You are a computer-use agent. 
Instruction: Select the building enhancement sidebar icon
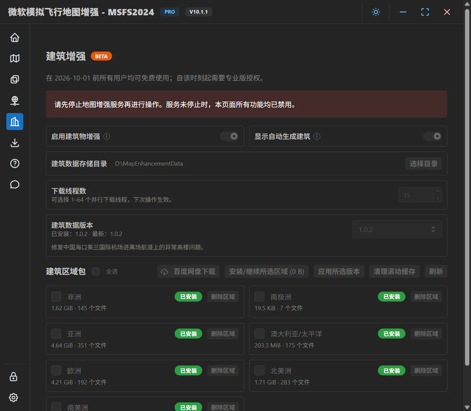point(15,121)
